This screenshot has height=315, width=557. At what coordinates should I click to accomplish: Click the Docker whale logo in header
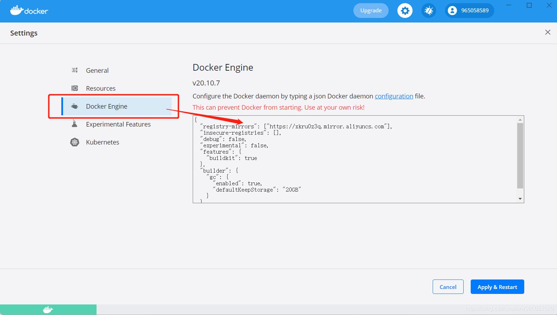point(29,11)
